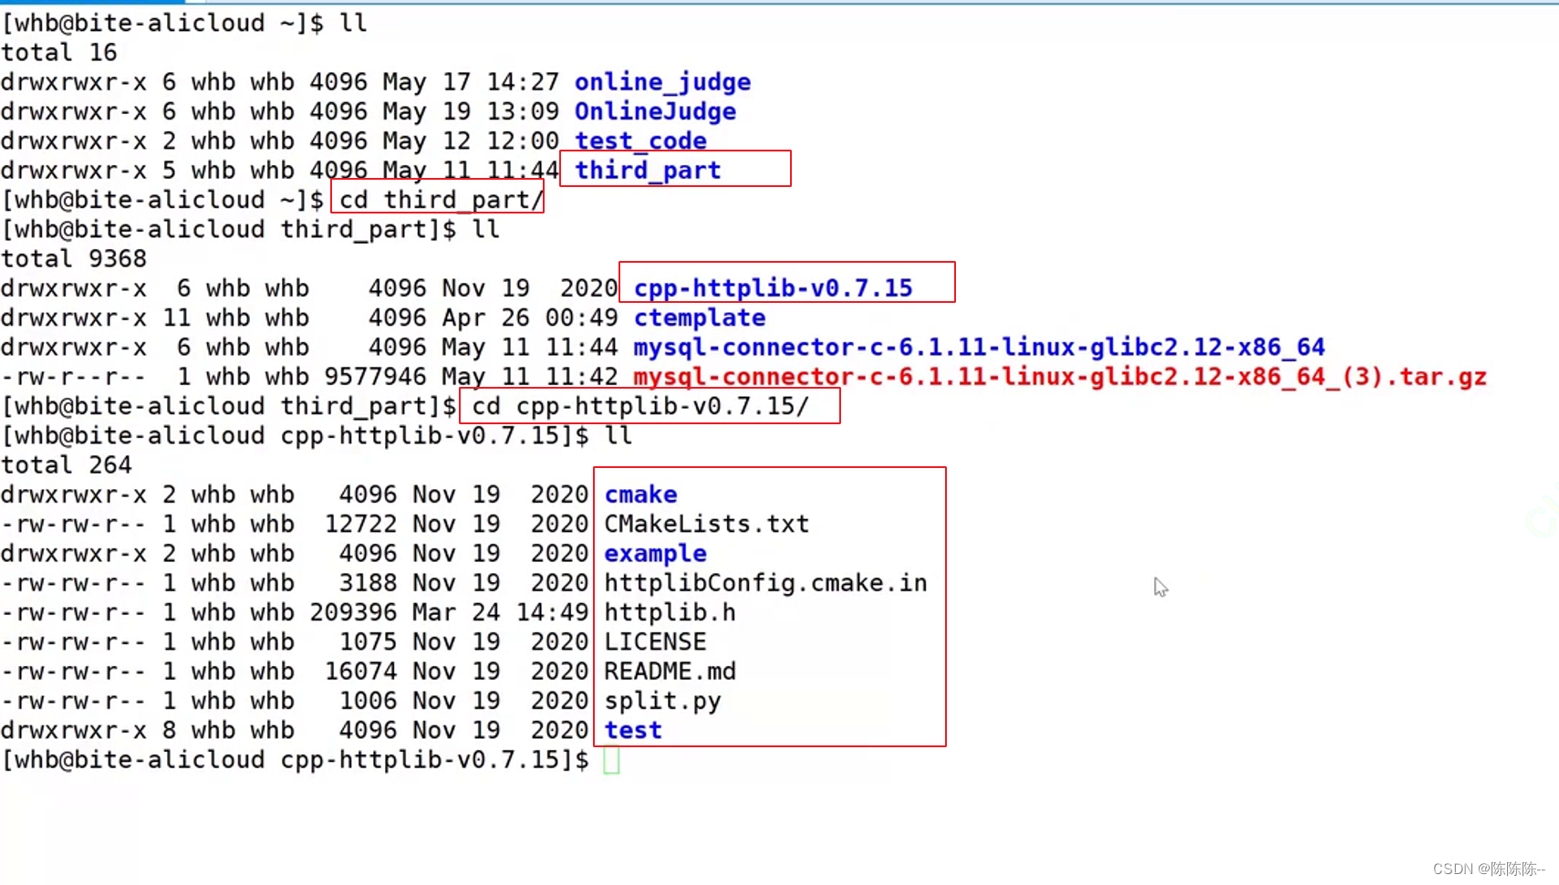Click the 'cd third_part/' command text
Screen dimensions: 1559x885
click(x=441, y=200)
